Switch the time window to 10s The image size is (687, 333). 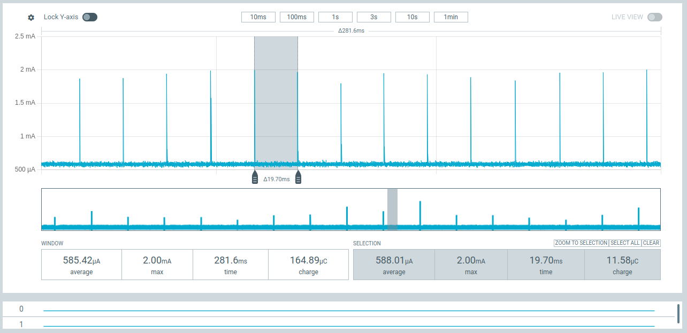point(412,17)
